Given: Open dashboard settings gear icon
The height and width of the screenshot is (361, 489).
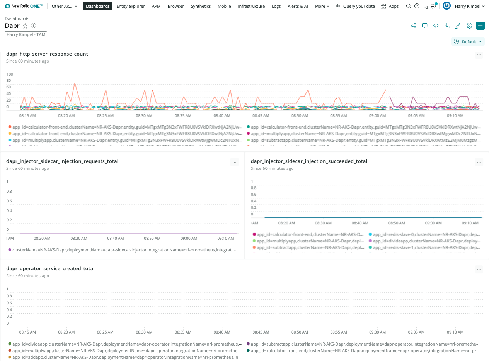Looking at the screenshot, I should click(469, 26).
